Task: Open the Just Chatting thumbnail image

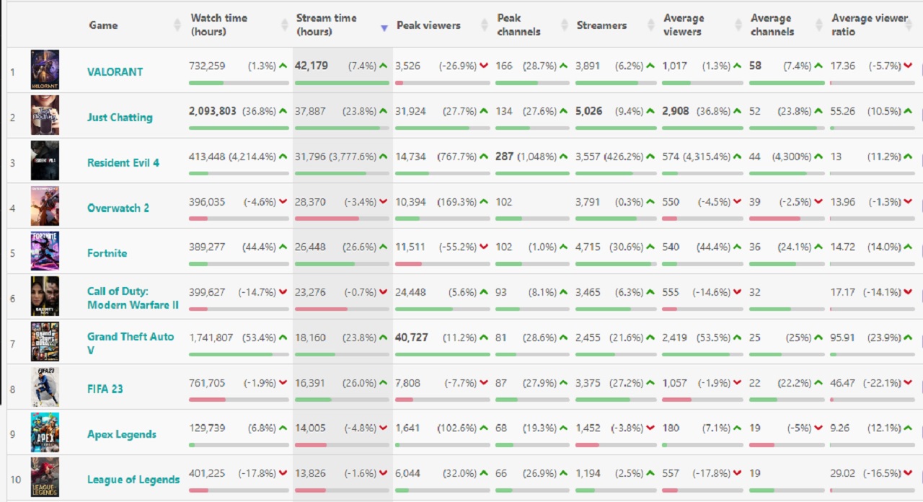Action: pos(45,115)
